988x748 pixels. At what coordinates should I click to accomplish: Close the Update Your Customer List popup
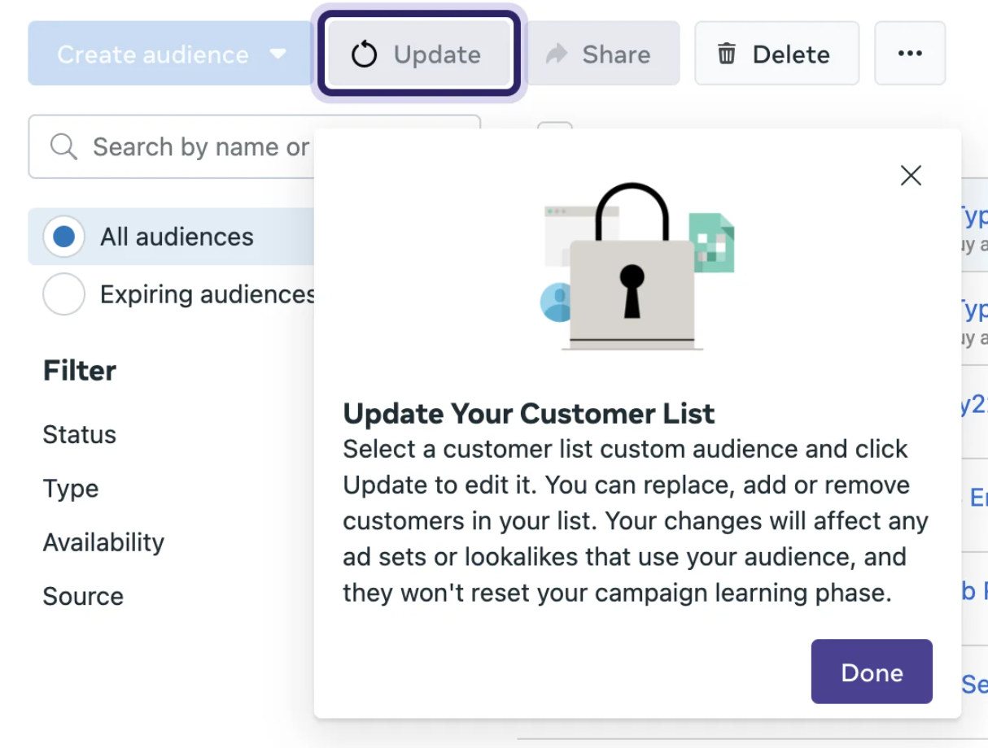[911, 175]
